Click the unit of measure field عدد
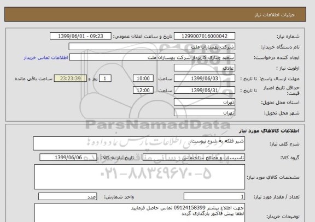The image size is (315, 222). pos(67,197)
